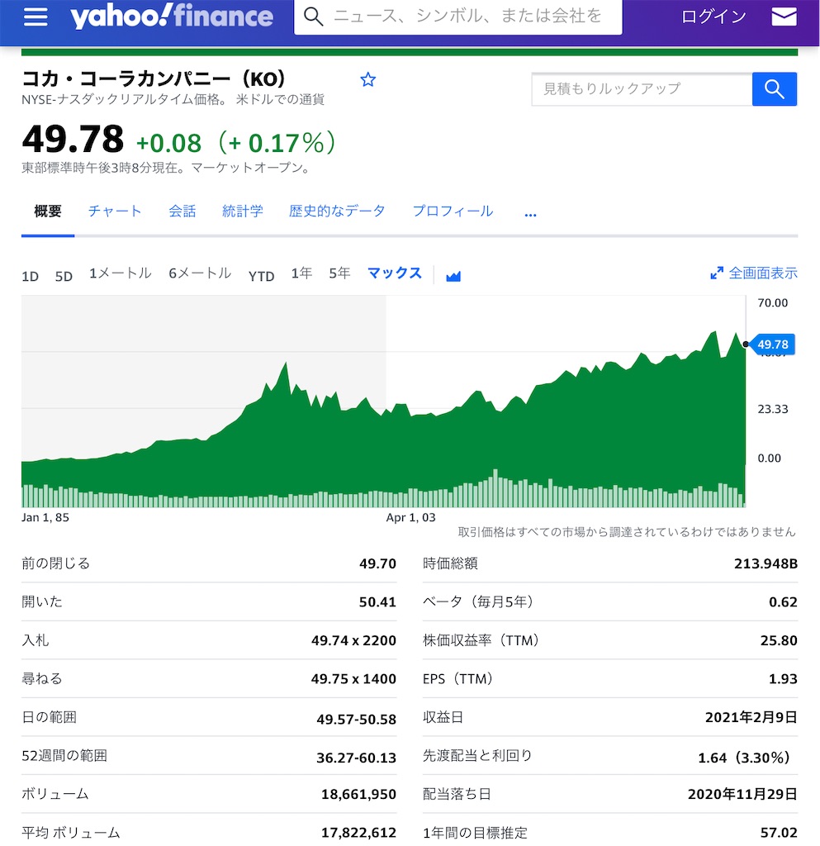
Task: Switch chart type with area chart icon
Action: (x=453, y=276)
